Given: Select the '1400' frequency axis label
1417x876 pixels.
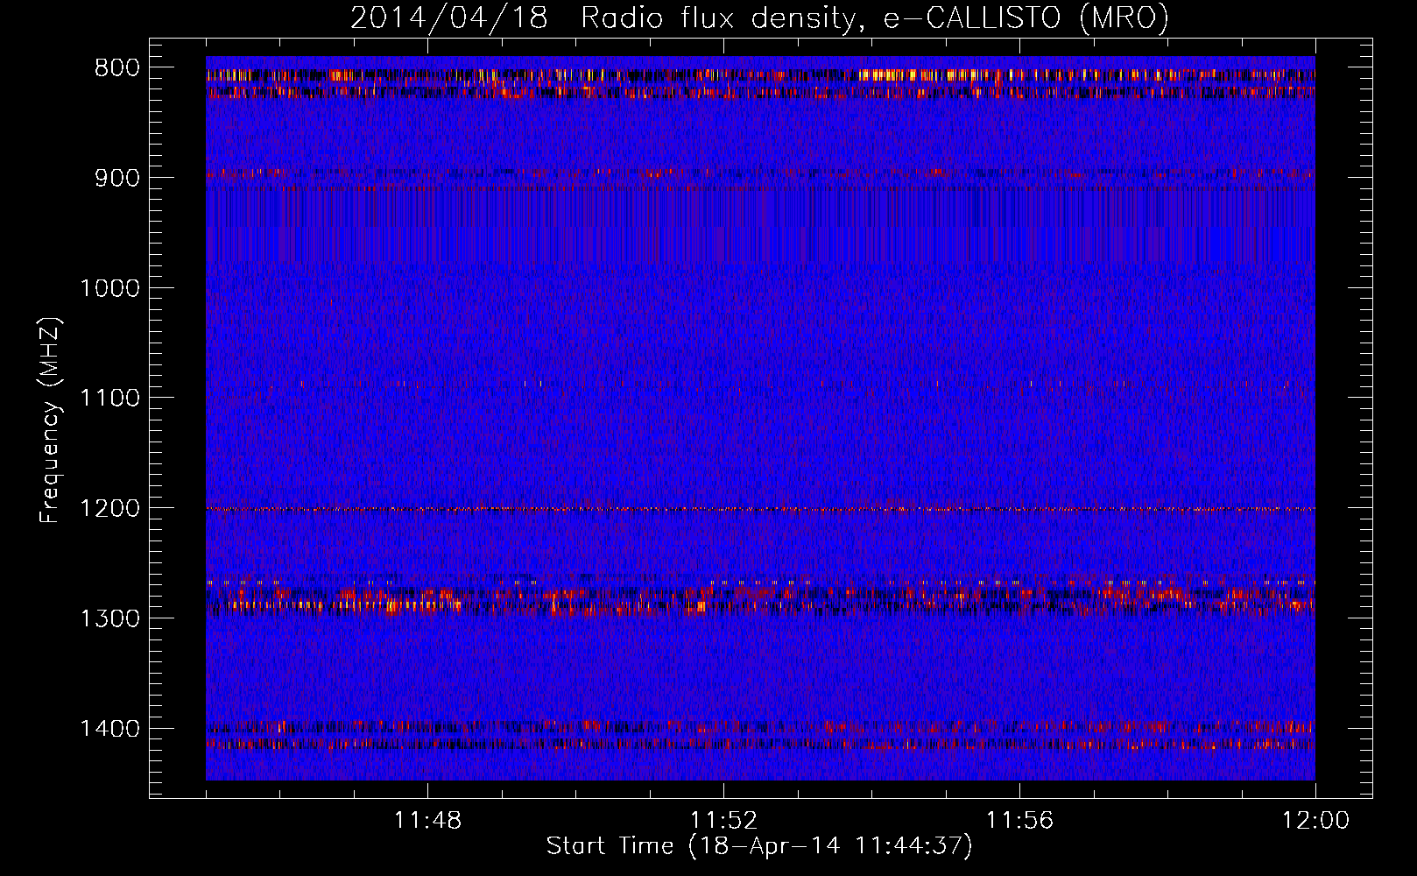Looking at the screenshot, I should point(109,729).
